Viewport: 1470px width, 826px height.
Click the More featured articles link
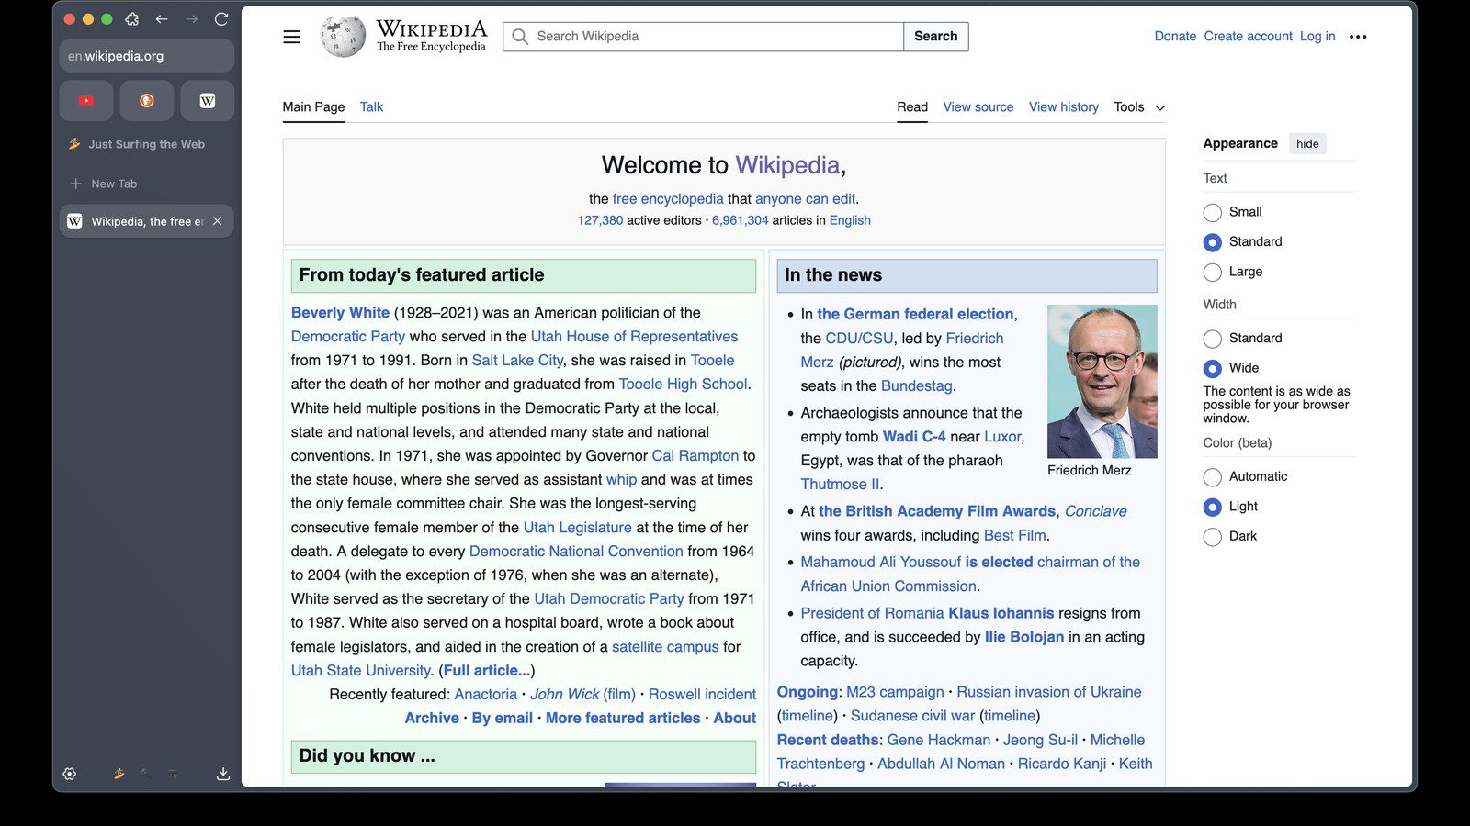623,719
